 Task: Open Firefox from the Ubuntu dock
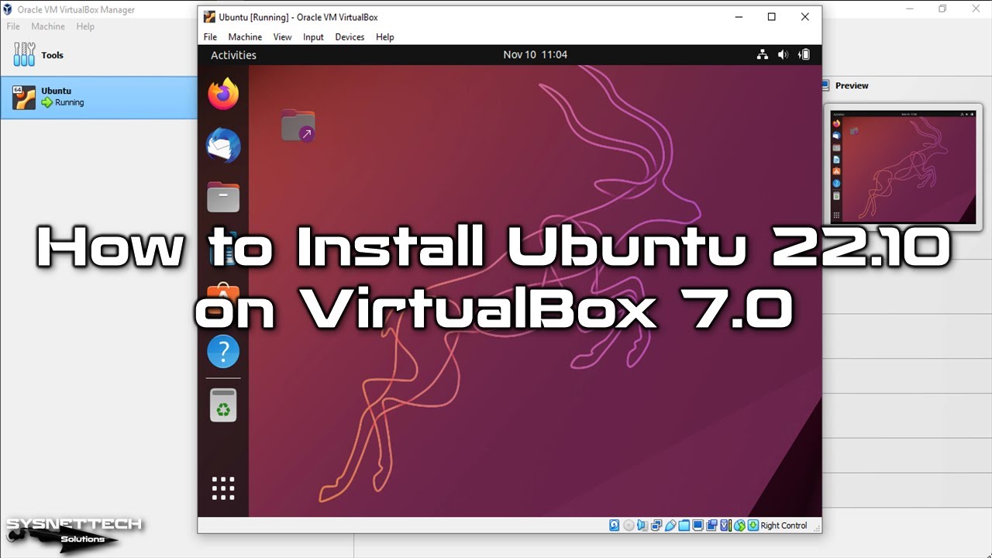(223, 94)
